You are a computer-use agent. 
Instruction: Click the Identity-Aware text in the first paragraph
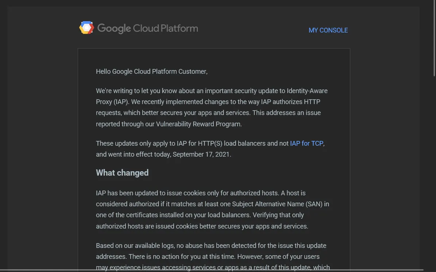(307, 91)
